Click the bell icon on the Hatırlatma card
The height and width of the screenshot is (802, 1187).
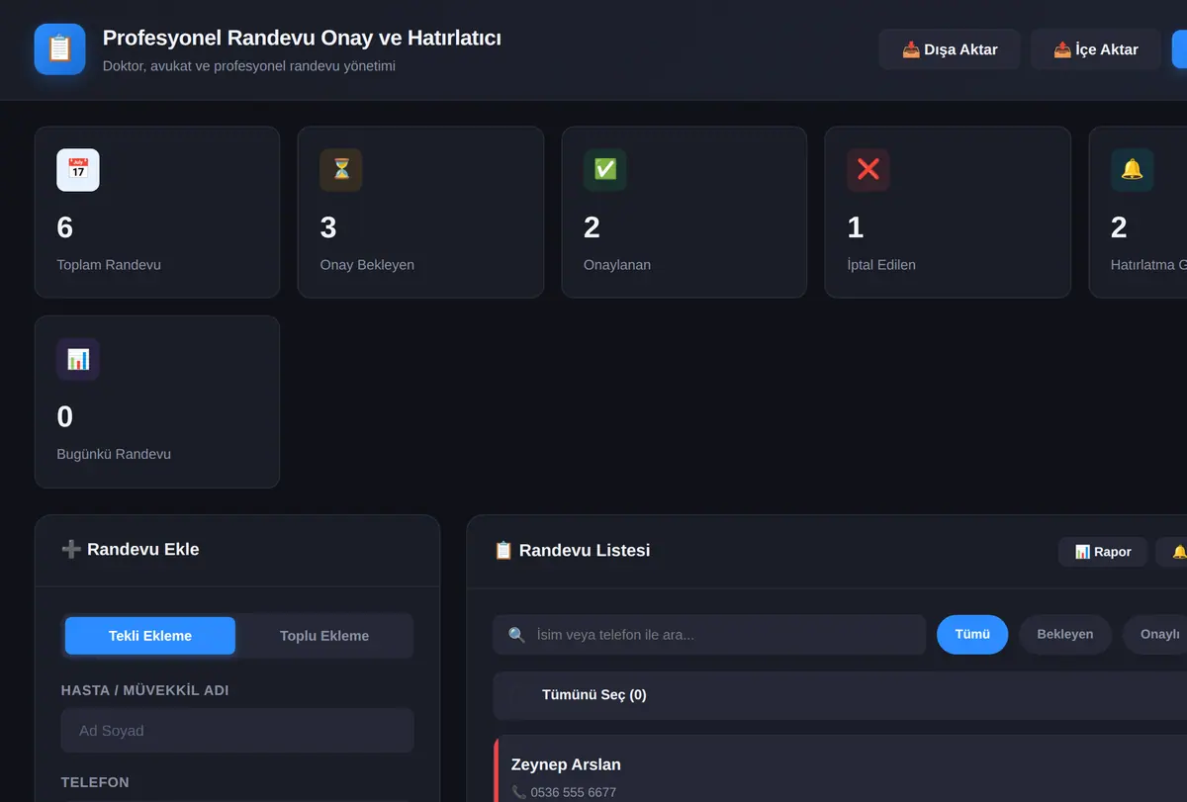[x=1133, y=170]
